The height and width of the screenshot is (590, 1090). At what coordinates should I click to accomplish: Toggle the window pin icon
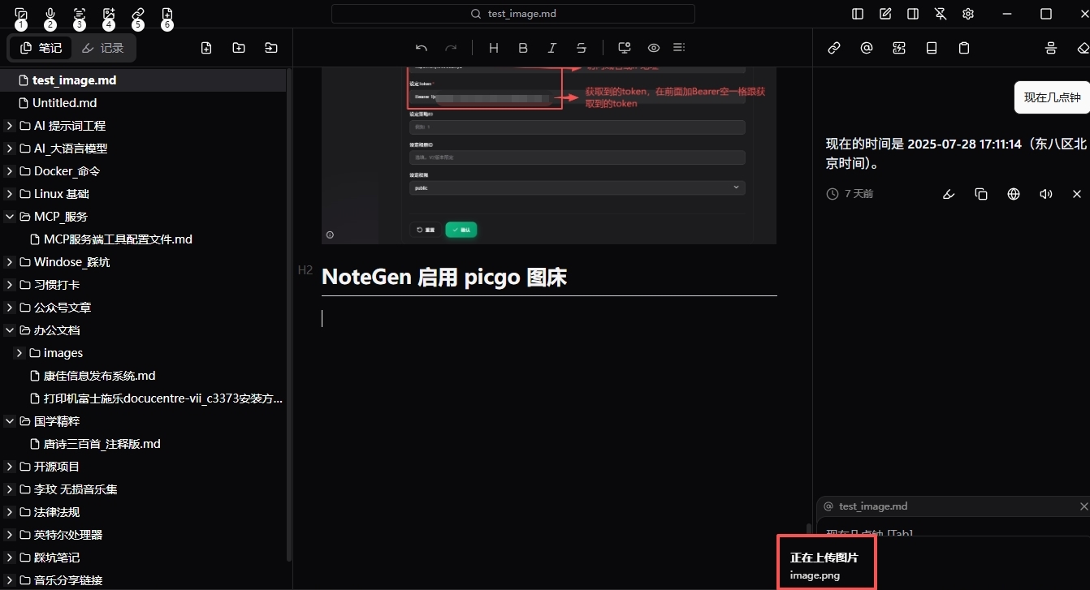[941, 14]
